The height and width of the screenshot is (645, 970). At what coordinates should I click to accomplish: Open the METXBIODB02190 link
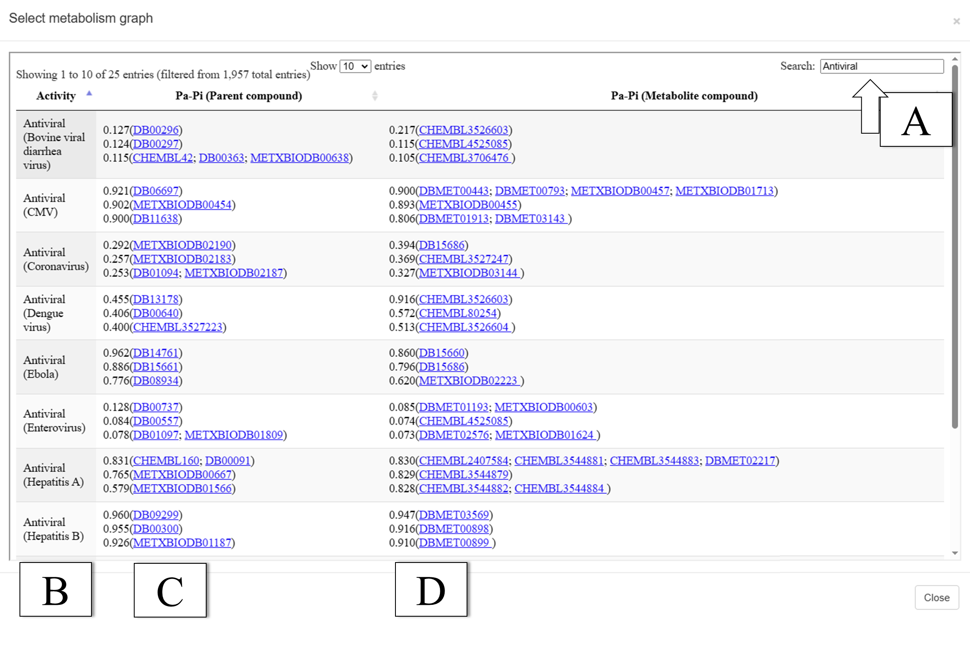pos(182,245)
